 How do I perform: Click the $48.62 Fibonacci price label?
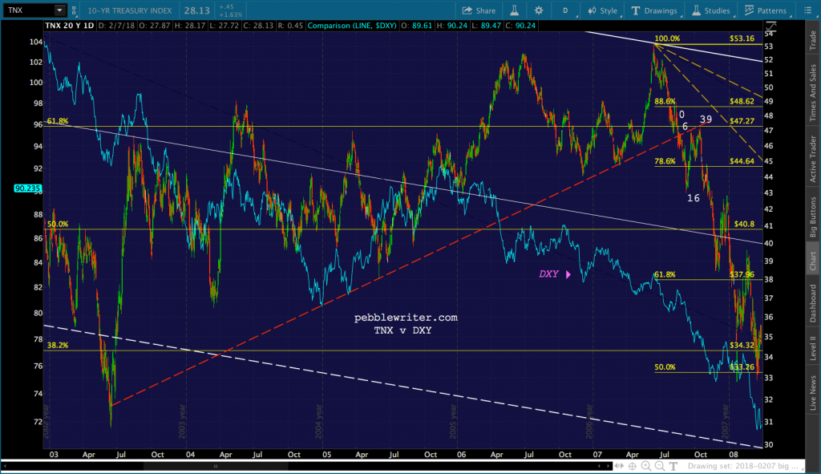coord(742,101)
